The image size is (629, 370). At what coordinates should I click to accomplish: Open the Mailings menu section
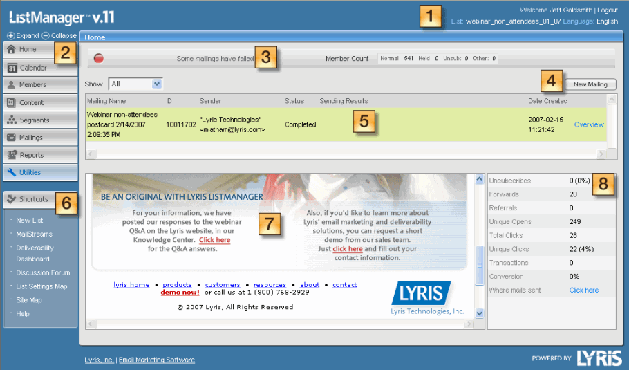[40, 137]
